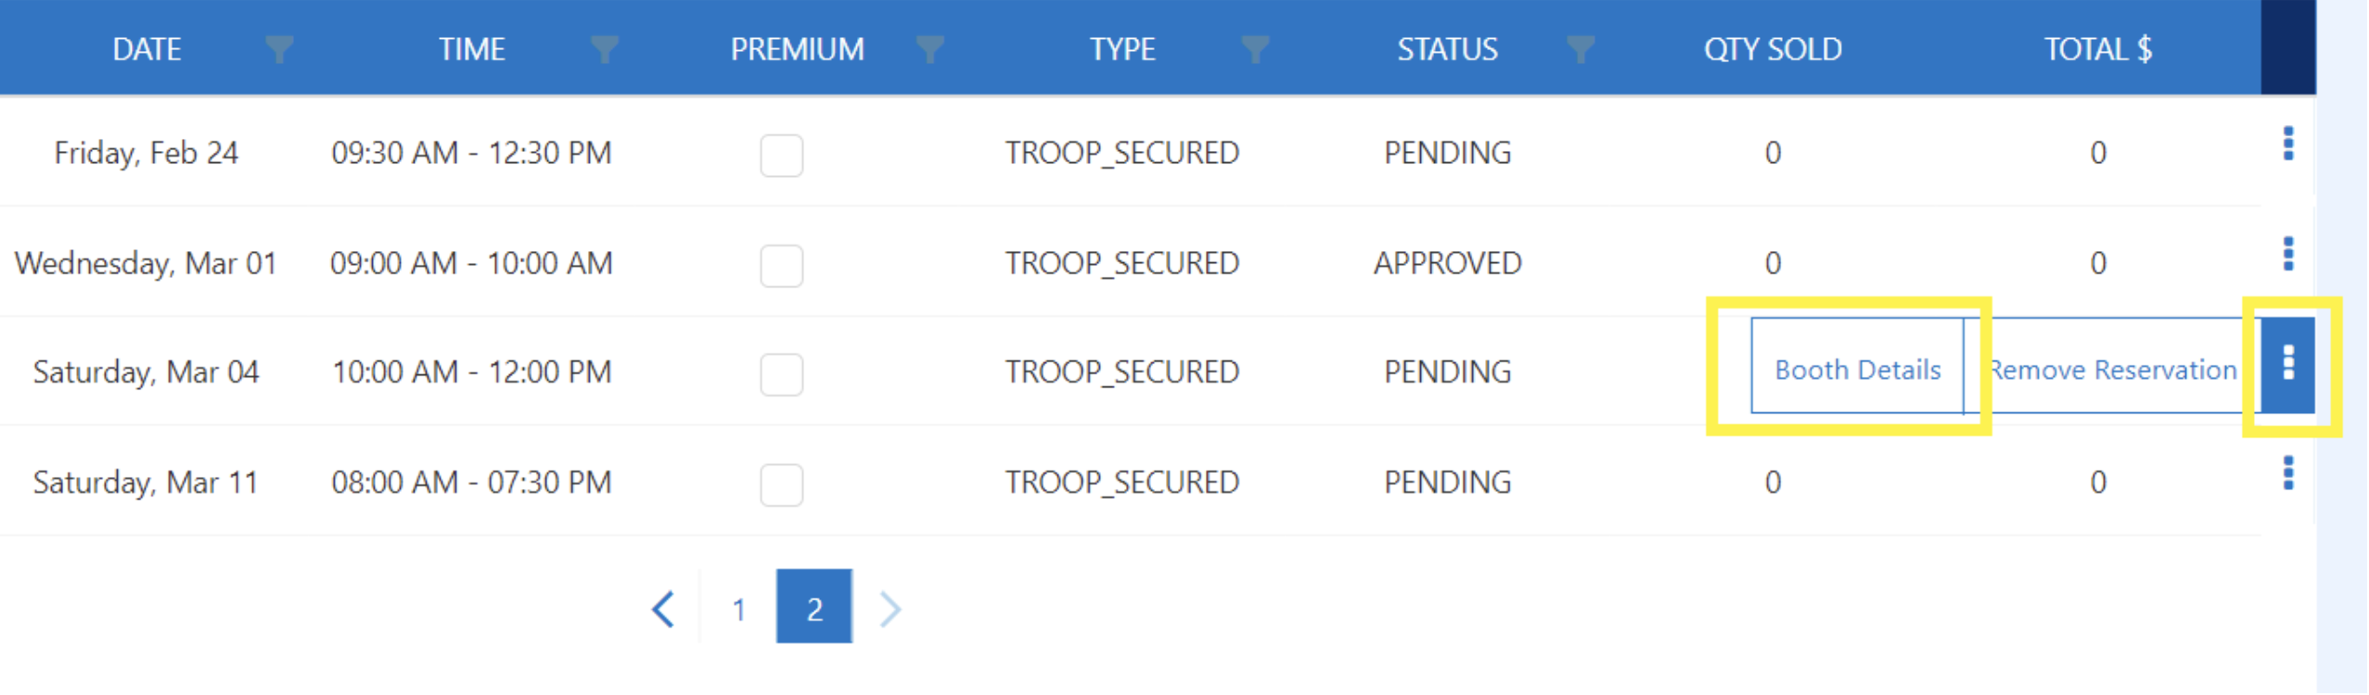Image resolution: width=2369 pixels, height=695 pixels.
Task: Go to next page with right chevron
Action: 890,609
